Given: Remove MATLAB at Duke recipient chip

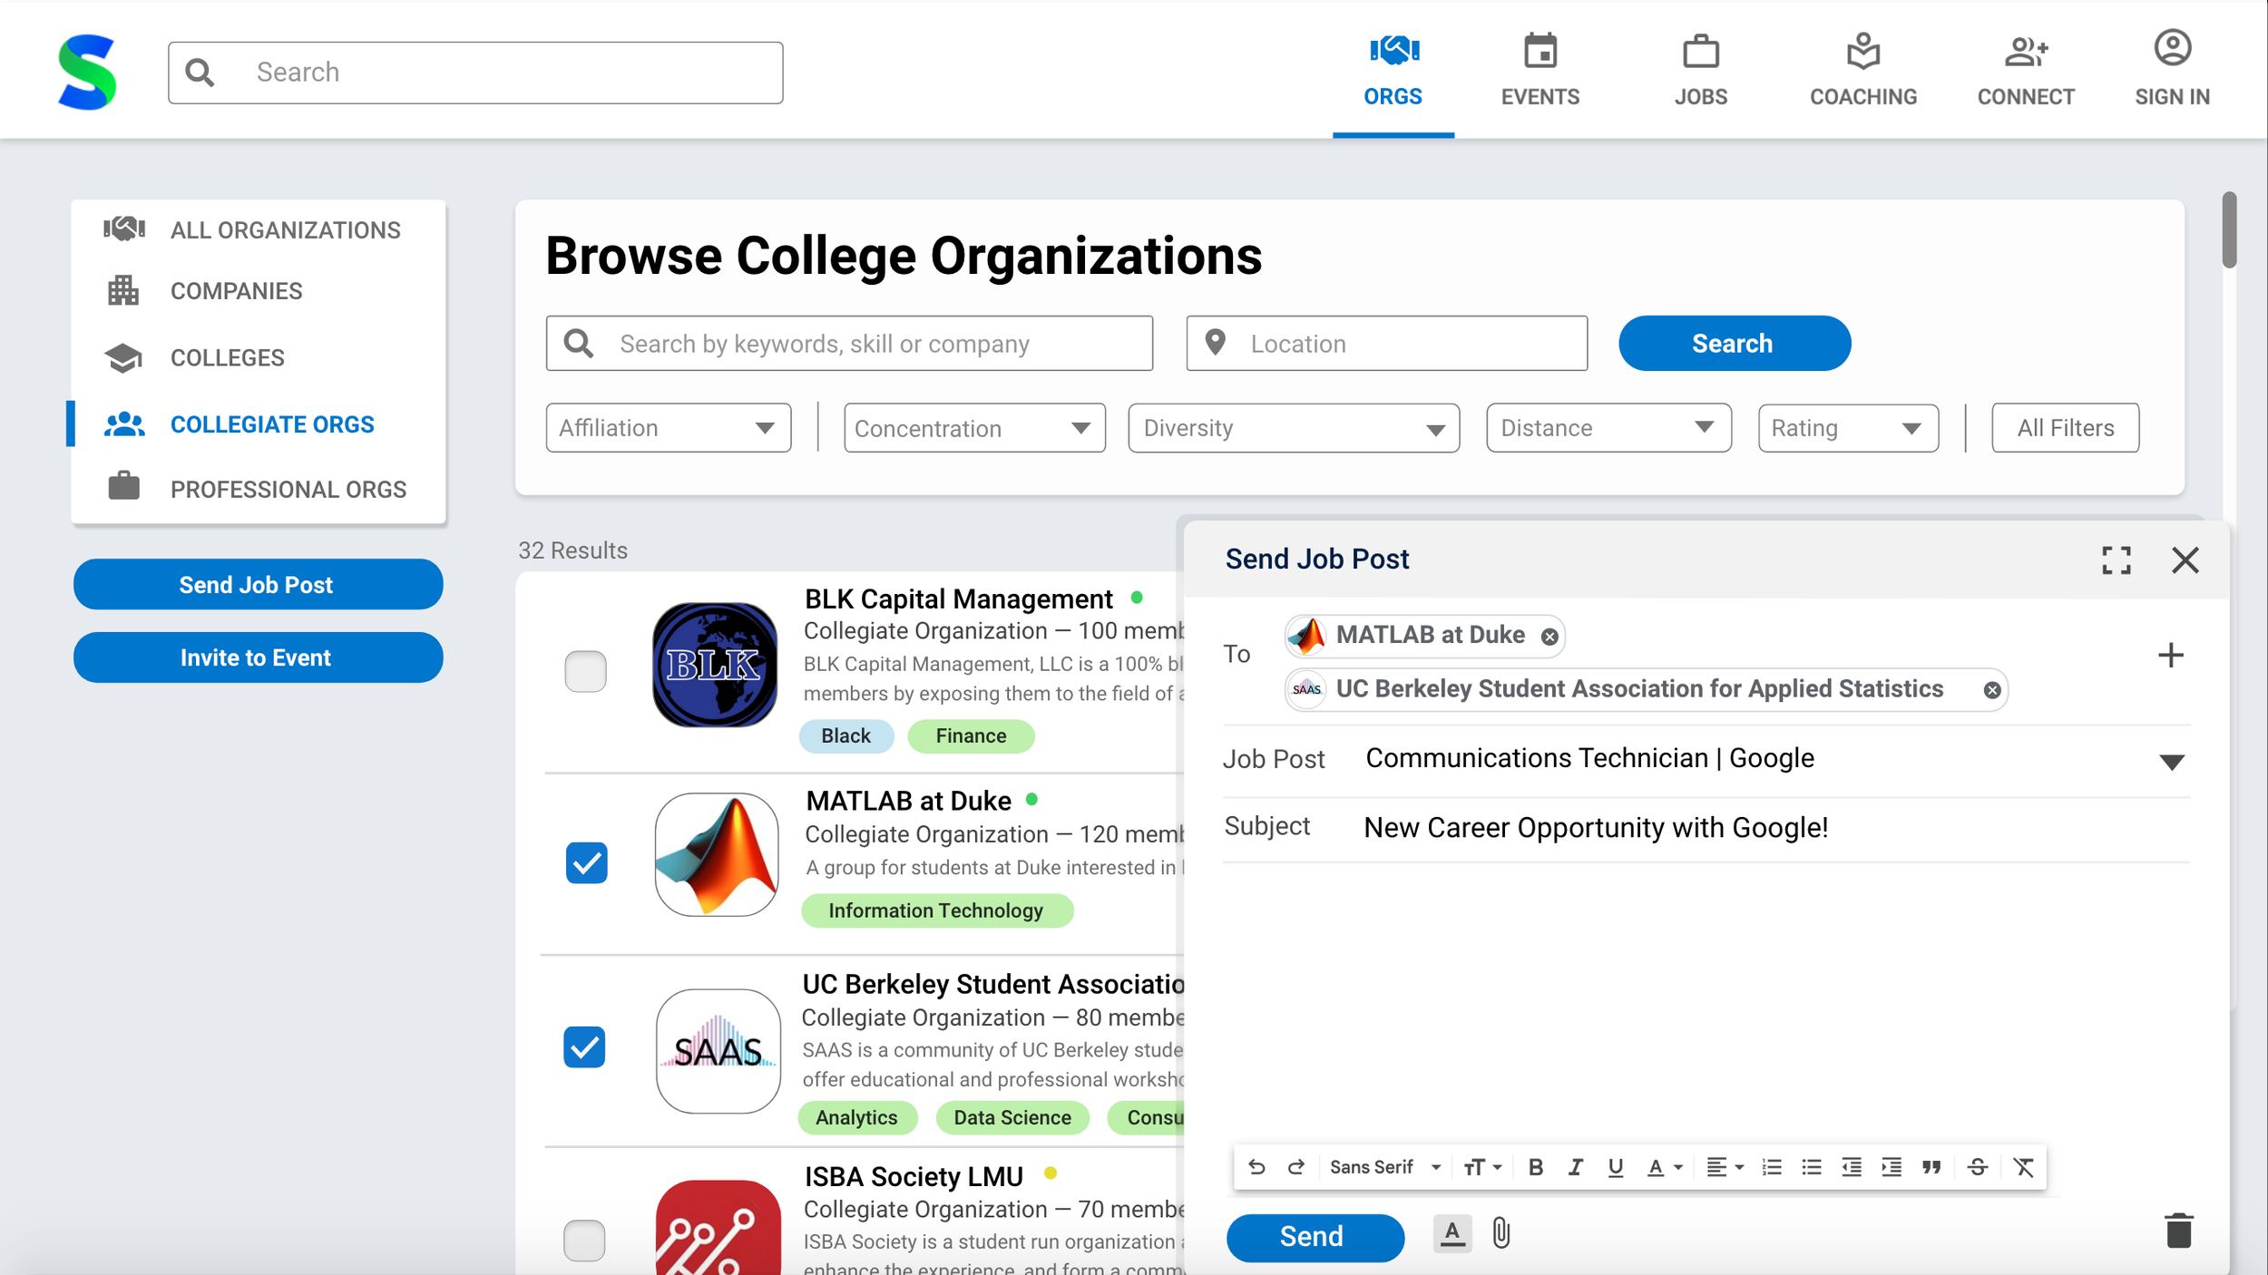Looking at the screenshot, I should pyautogui.click(x=1549, y=637).
